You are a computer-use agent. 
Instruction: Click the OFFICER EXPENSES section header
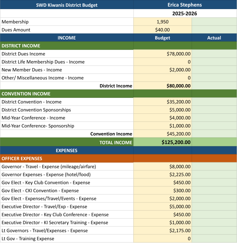tap(22, 159)
